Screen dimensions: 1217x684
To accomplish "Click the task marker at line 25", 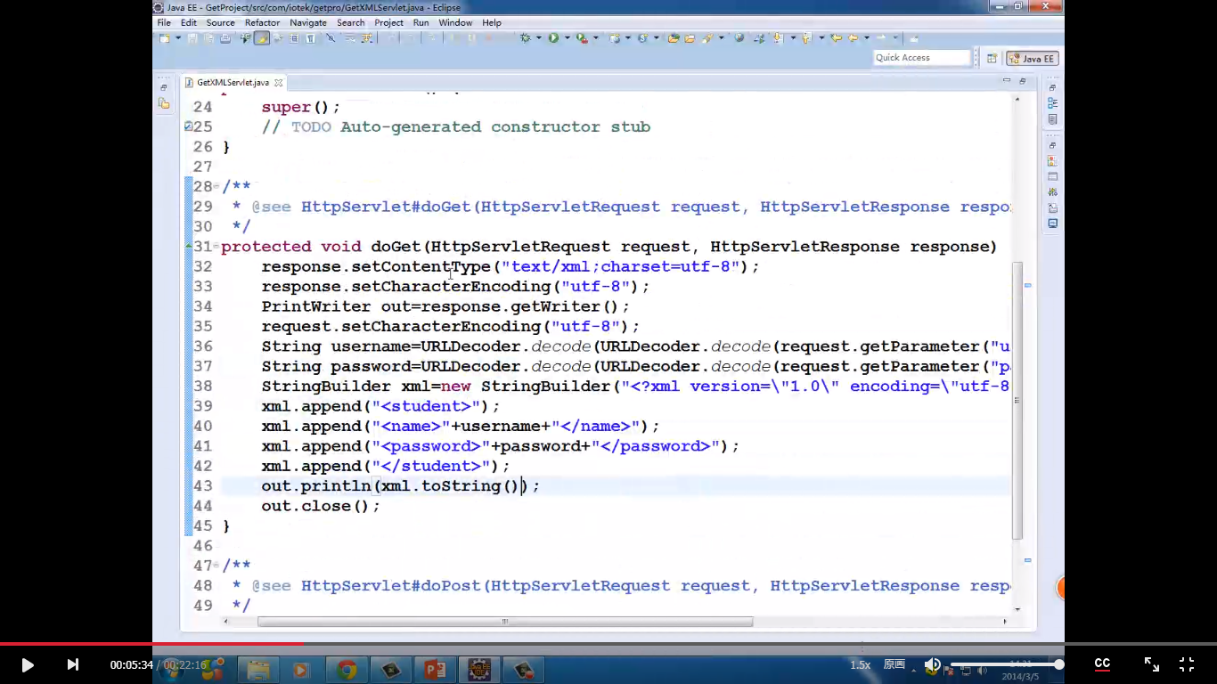I will (x=188, y=126).
